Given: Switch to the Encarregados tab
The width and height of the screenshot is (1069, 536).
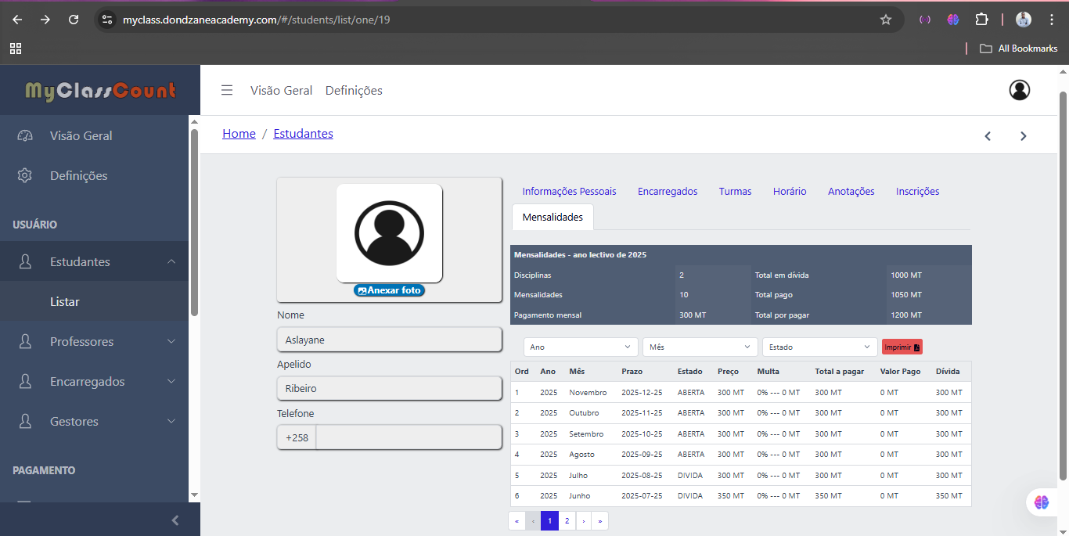Looking at the screenshot, I should pyautogui.click(x=668, y=191).
